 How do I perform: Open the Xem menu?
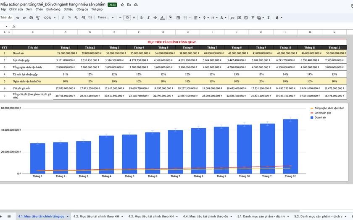click(x=29, y=9)
